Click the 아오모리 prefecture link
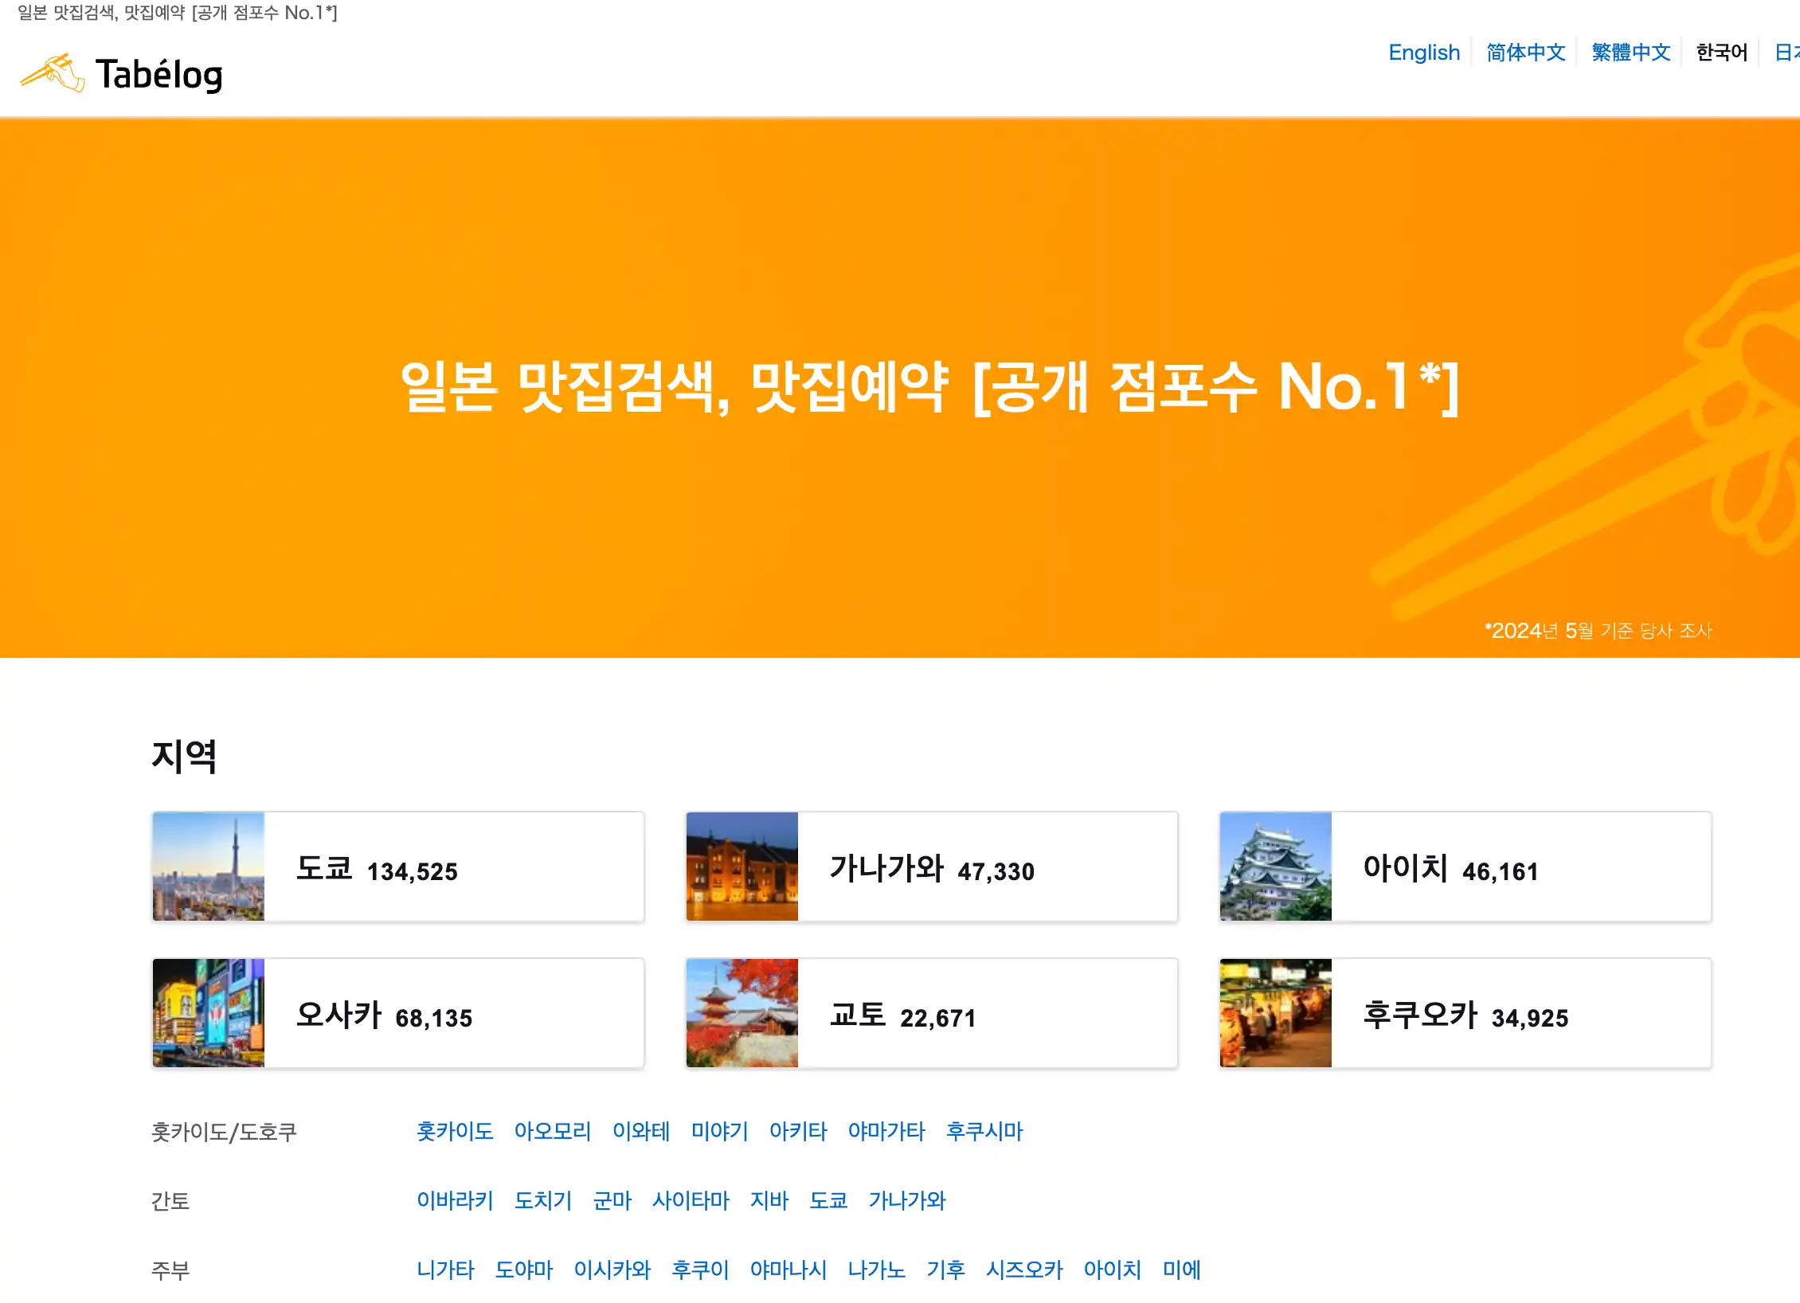Image resolution: width=1800 pixels, height=1303 pixels. pyautogui.click(x=552, y=1131)
